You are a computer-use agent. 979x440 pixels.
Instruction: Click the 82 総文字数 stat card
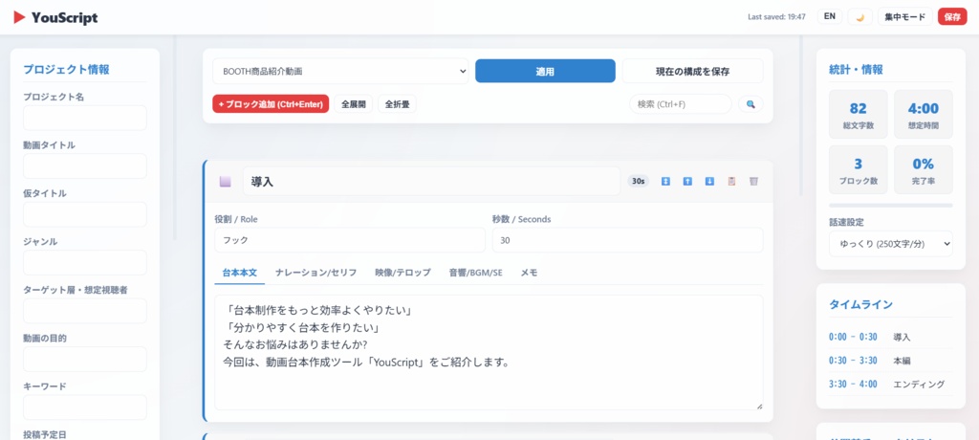click(x=858, y=115)
